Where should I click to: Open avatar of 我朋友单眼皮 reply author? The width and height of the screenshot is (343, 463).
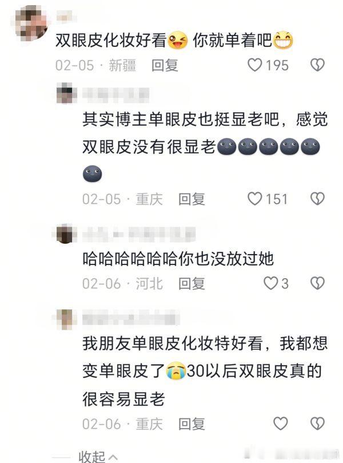(66, 319)
